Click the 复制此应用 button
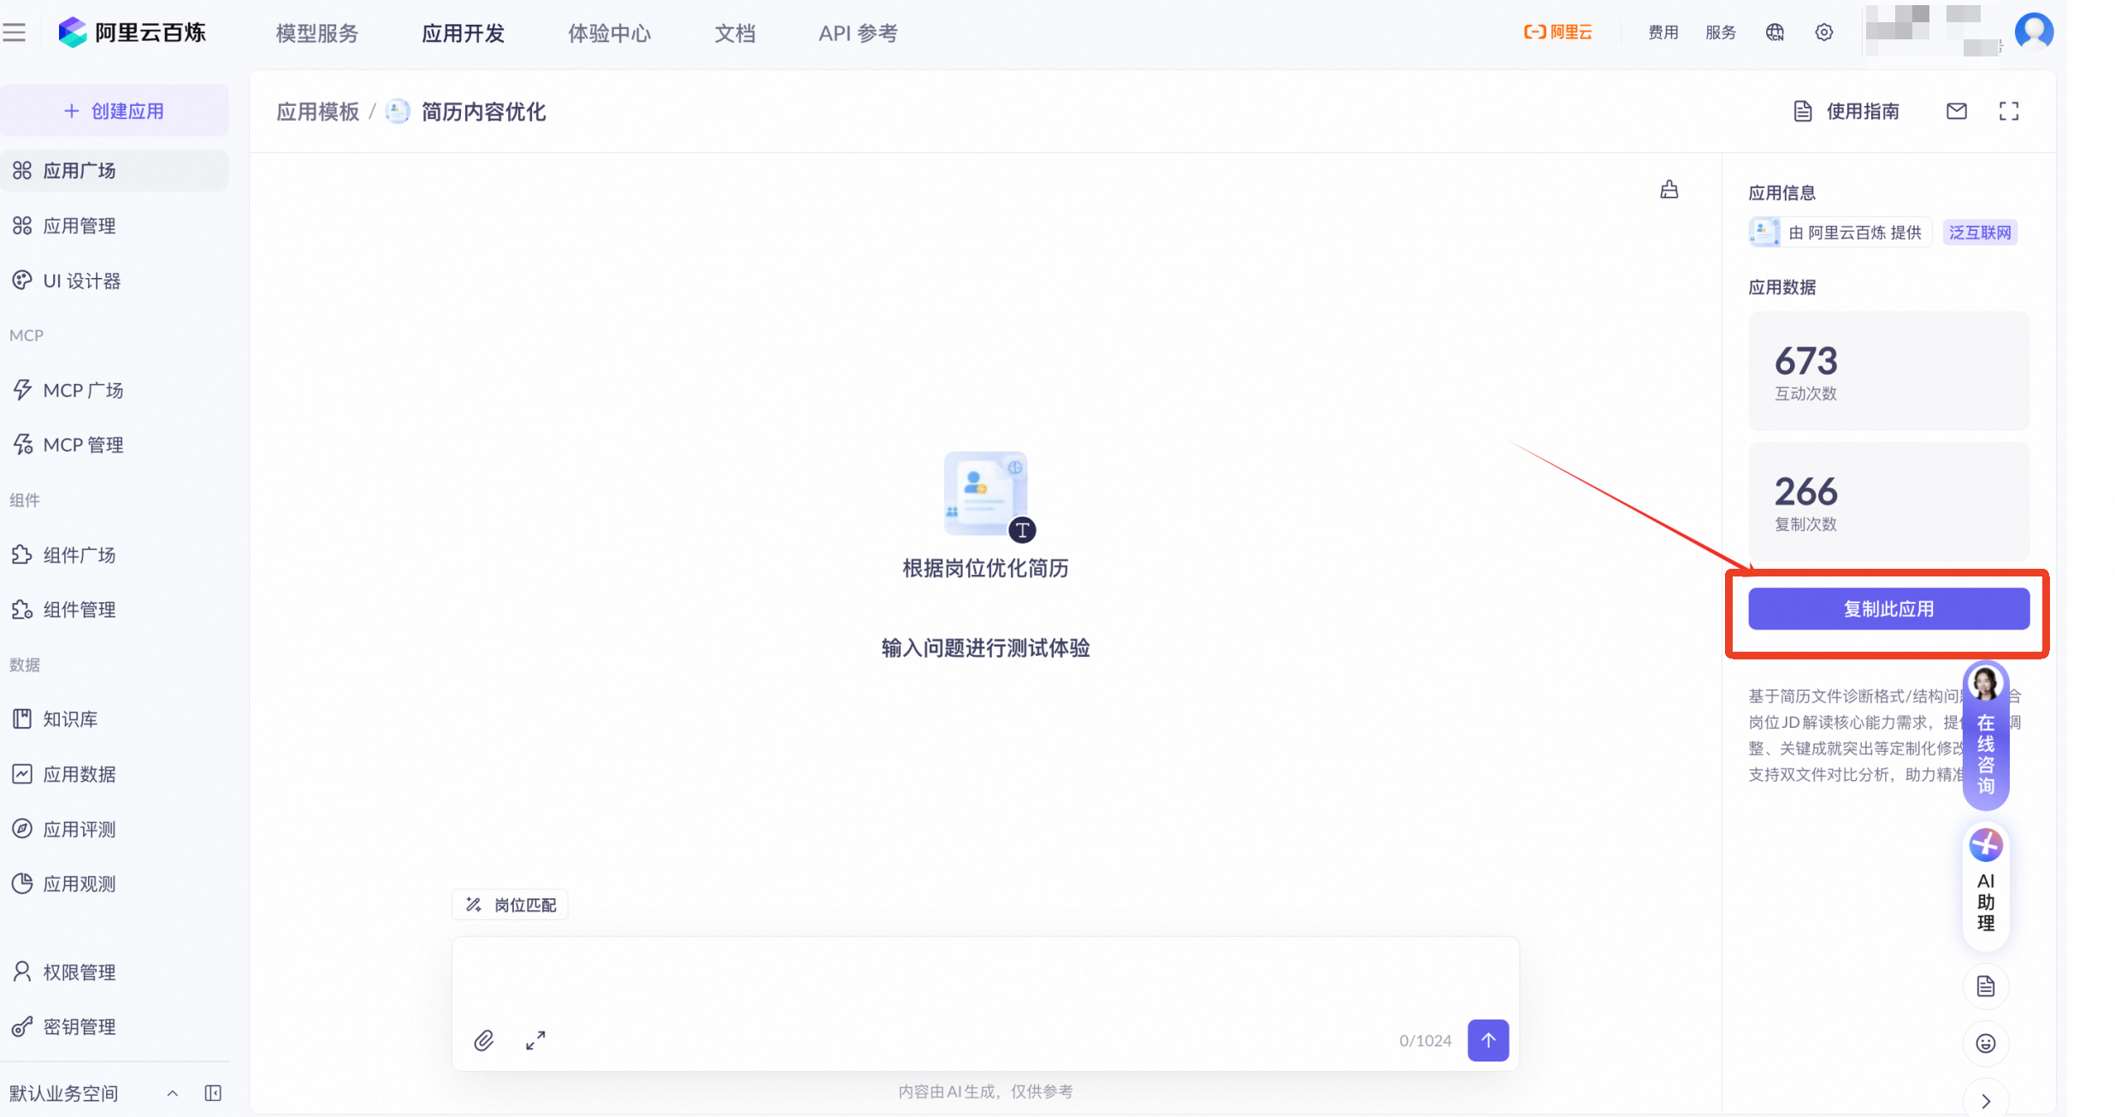Screen dimensions: 2115x1117 (1888, 609)
